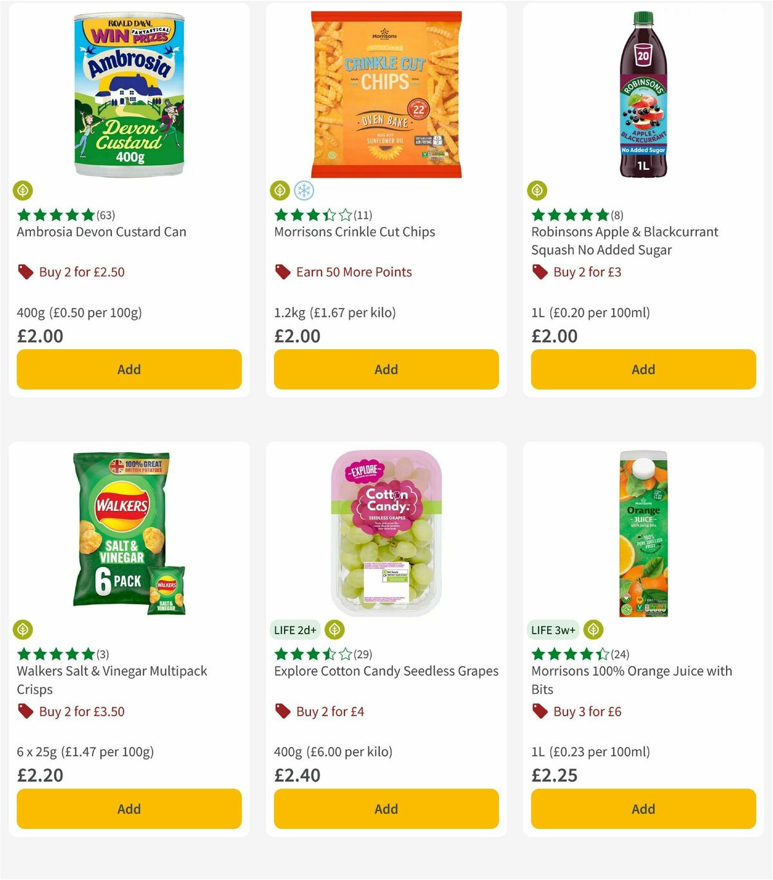Click the LIFE 2d+ badge on Cotton Candy grapes
Screen dimensions: 773x880
point(294,630)
